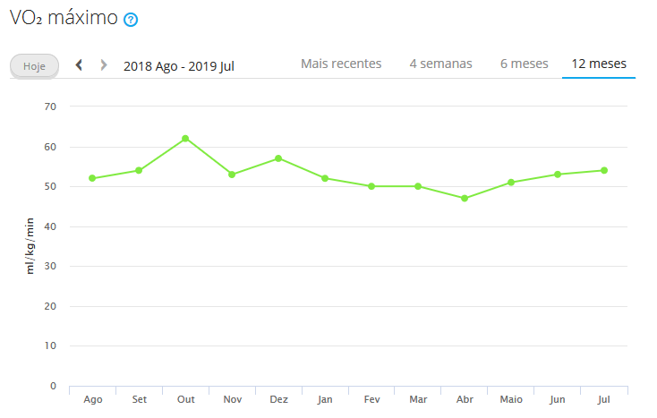Select the 4 semanas tab
This screenshot has width=657, height=418.
(441, 64)
